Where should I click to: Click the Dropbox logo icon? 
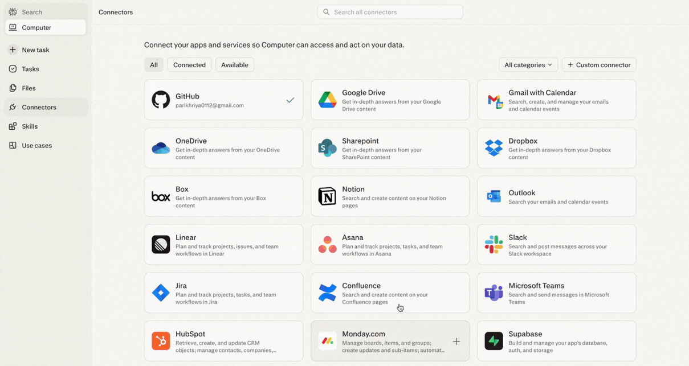(x=494, y=148)
